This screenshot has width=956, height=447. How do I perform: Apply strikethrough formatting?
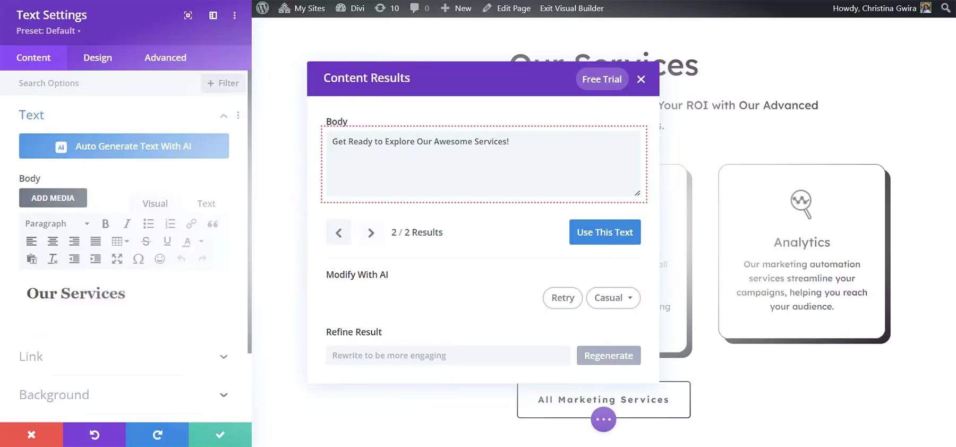click(146, 242)
